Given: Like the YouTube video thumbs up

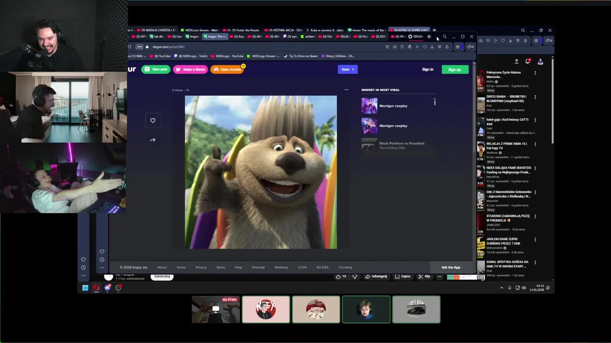Looking at the screenshot, I should point(340,277).
